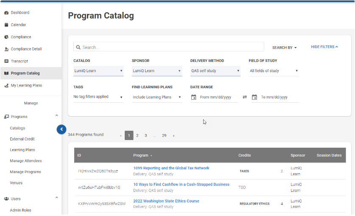This screenshot has width=355, height=216.
Task: Open the Delivery Method dropdown
Action: tap(215, 71)
